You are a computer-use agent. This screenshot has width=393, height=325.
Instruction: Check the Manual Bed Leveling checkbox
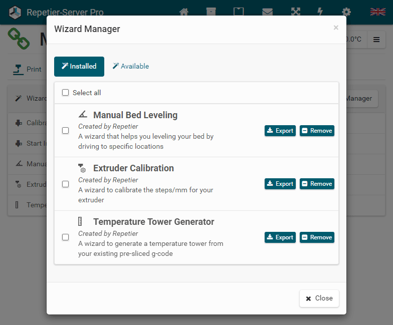66,131
